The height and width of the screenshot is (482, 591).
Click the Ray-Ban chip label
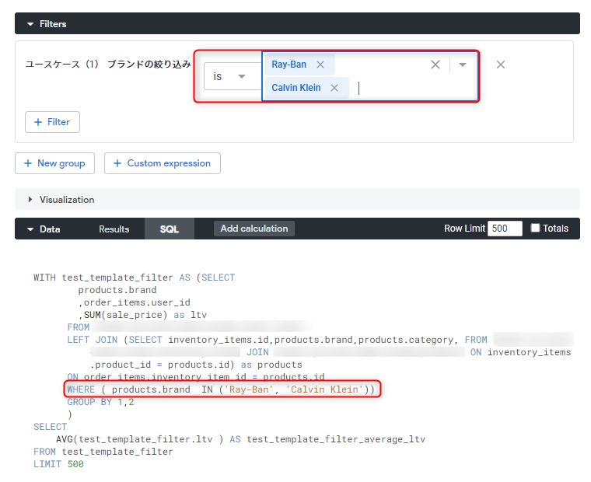[289, 65]
